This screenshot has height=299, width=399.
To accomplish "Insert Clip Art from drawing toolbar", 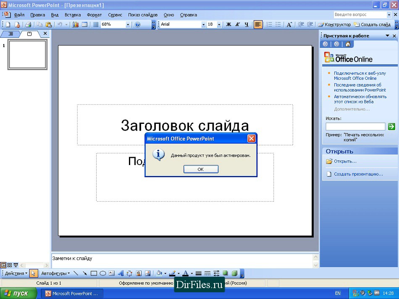I will pyautogui.click(x=139, y=273).
